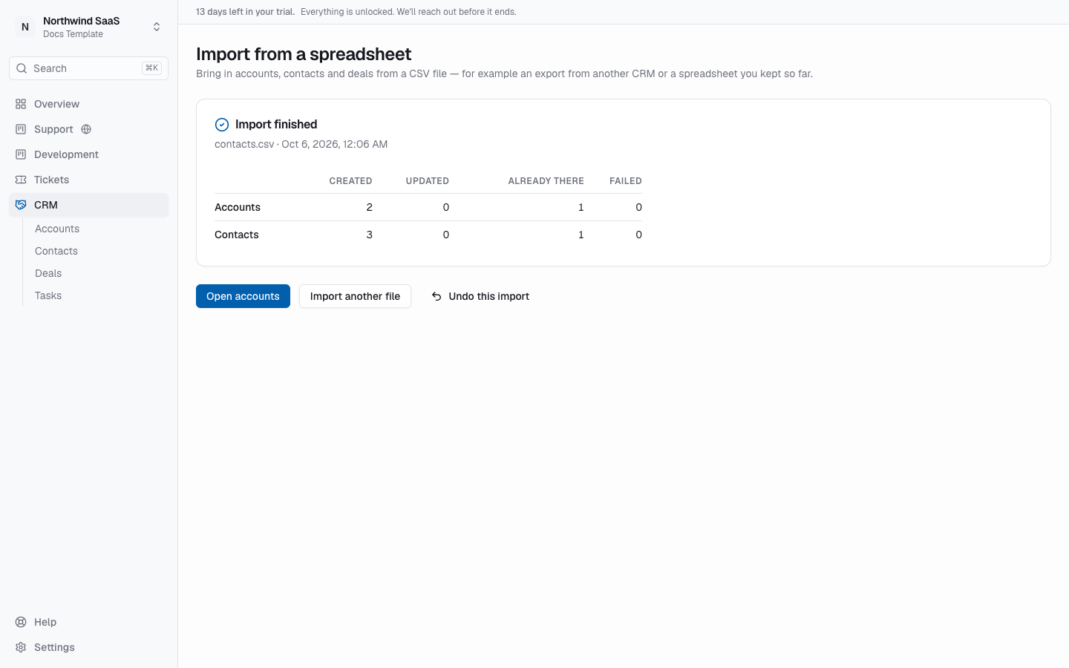Focus the Search field
Viewport: 1069px width, 668px height.
point(88,68)
